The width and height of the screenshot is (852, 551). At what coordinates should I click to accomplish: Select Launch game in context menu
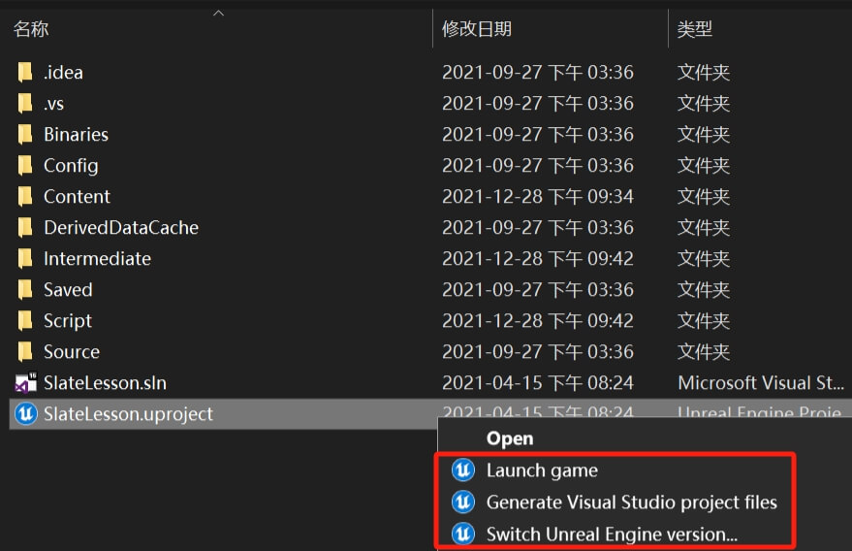(x=542, y=470)
